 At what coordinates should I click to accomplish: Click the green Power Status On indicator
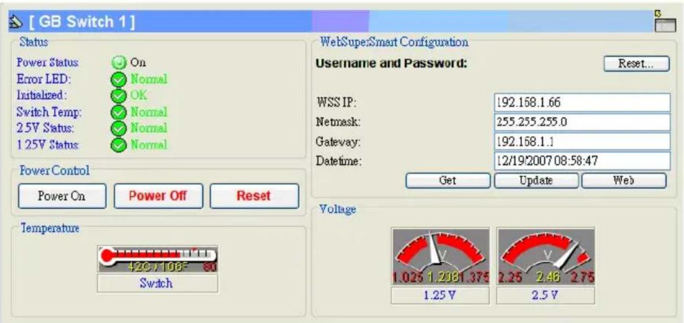pos(118,62)
